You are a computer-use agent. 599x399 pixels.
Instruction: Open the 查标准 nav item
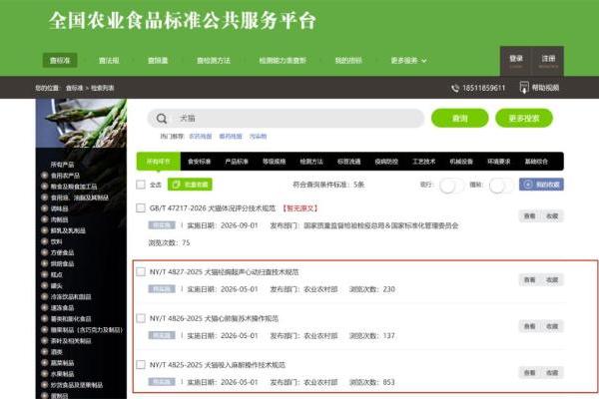click(60, 60)
